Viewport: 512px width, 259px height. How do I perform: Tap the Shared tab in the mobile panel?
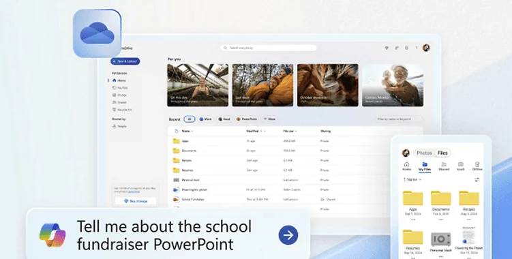(444, 166)
